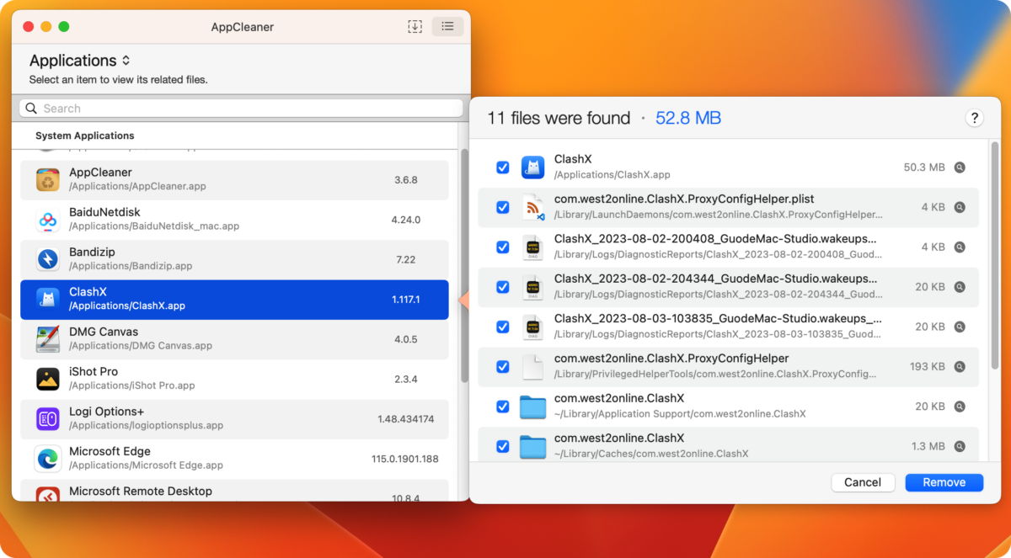Reveal the 204344 wakeups log in Finder
1011x558 pixels.
tap(959, 287)
